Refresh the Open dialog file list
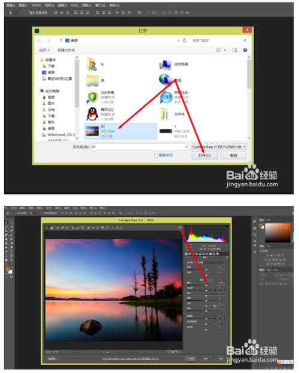Screen dimensions: 299x373 point(184,41)
